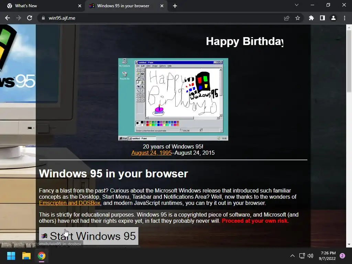The width and height of the screenshot is (352, 264).
Task: Open the clock showing 7:26 PM
Action: tap(327, 256)
